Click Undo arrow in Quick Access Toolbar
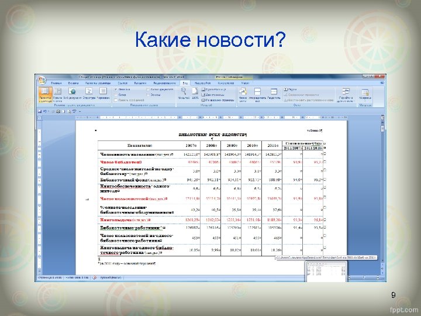421x316 pixels. 45,111
